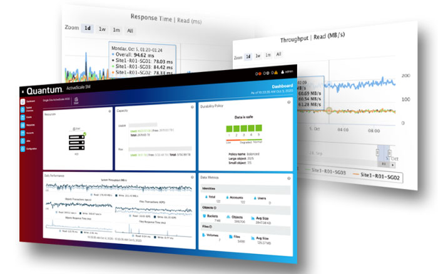
Task: Open info icon on Data Metrics card
Action: 289,178
